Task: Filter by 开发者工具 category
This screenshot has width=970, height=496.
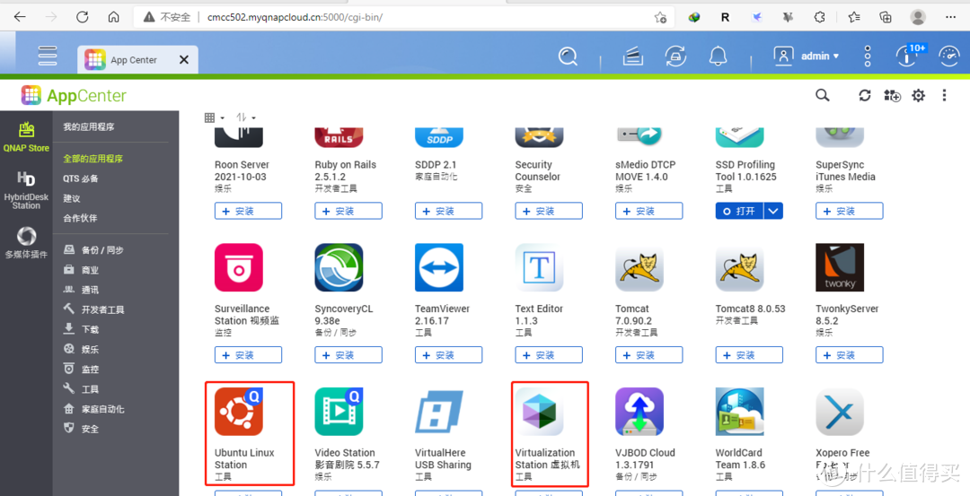Action: tap(94, 309)
